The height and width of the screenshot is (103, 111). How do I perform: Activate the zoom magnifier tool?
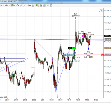point(33,5)
